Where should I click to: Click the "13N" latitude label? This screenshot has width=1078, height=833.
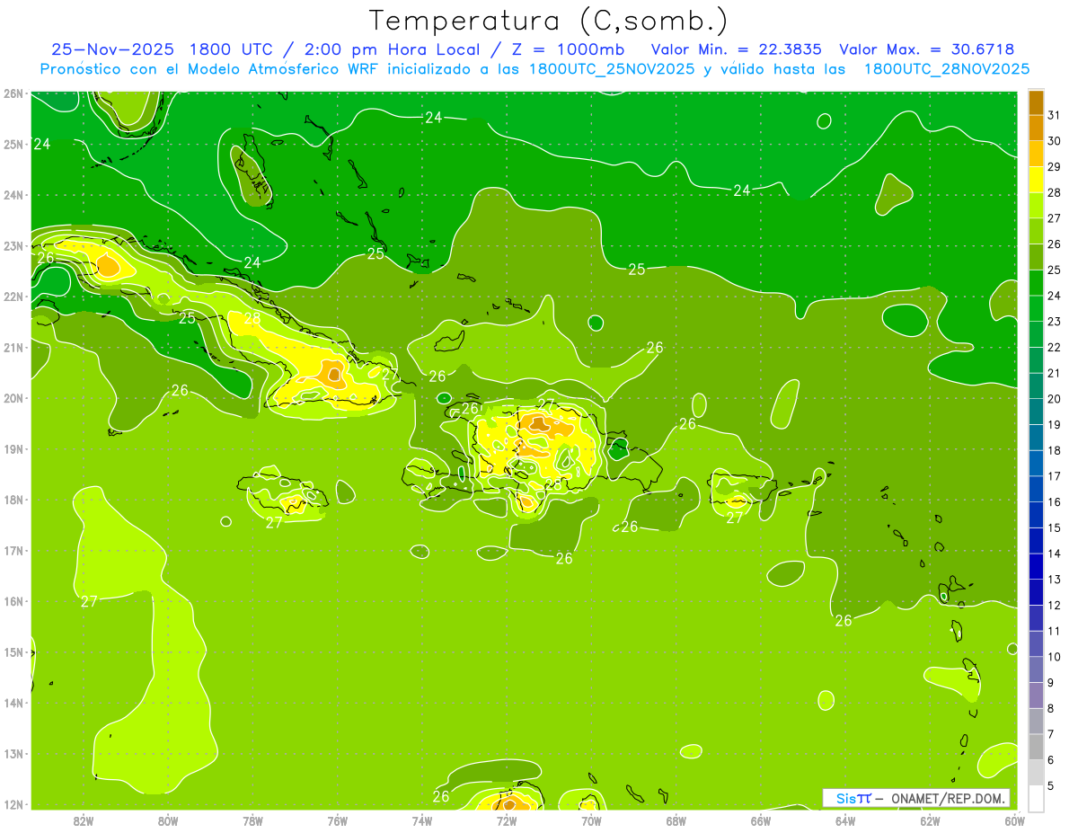pos(13,753)
